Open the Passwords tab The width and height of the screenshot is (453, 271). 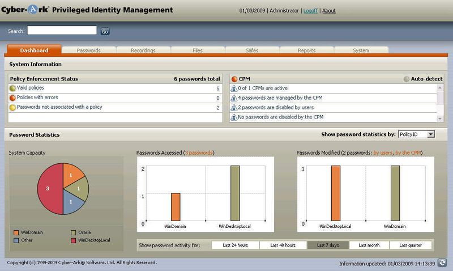pos(88,50)
